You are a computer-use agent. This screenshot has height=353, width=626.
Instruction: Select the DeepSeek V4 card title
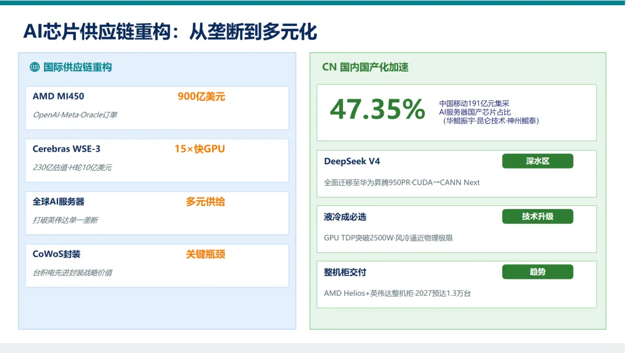click(352, 161)
